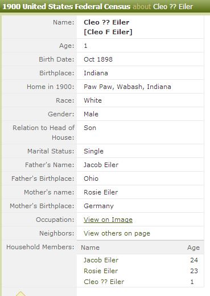Click the Age column header in household table
The width and height of the screenshot is (210, 296).
193,248
